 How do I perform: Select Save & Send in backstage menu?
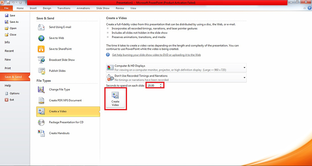coord(15,77)
